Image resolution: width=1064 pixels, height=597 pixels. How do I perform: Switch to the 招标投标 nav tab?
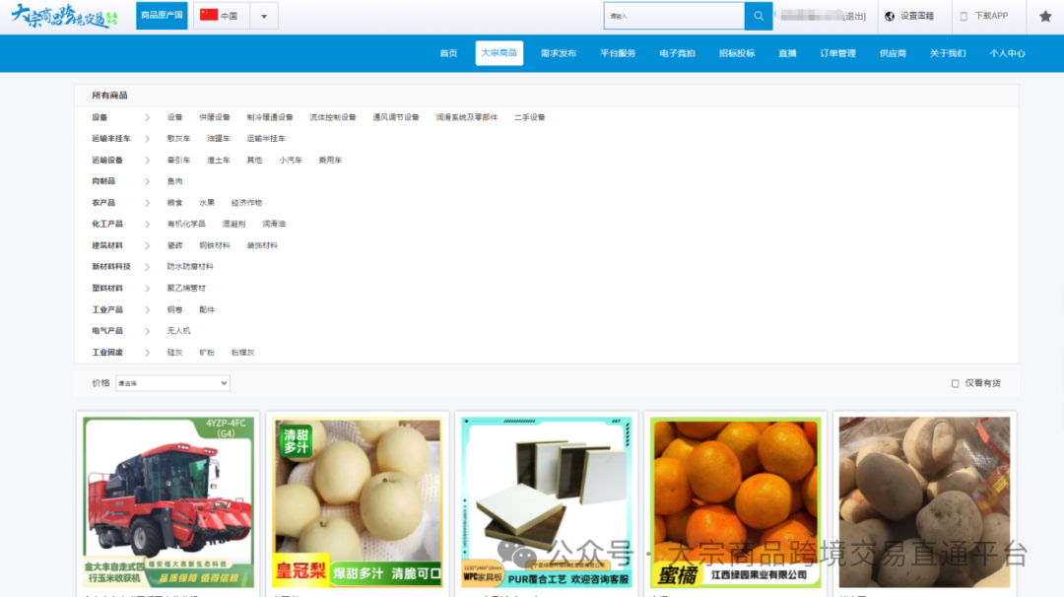[x=737, y=53]
